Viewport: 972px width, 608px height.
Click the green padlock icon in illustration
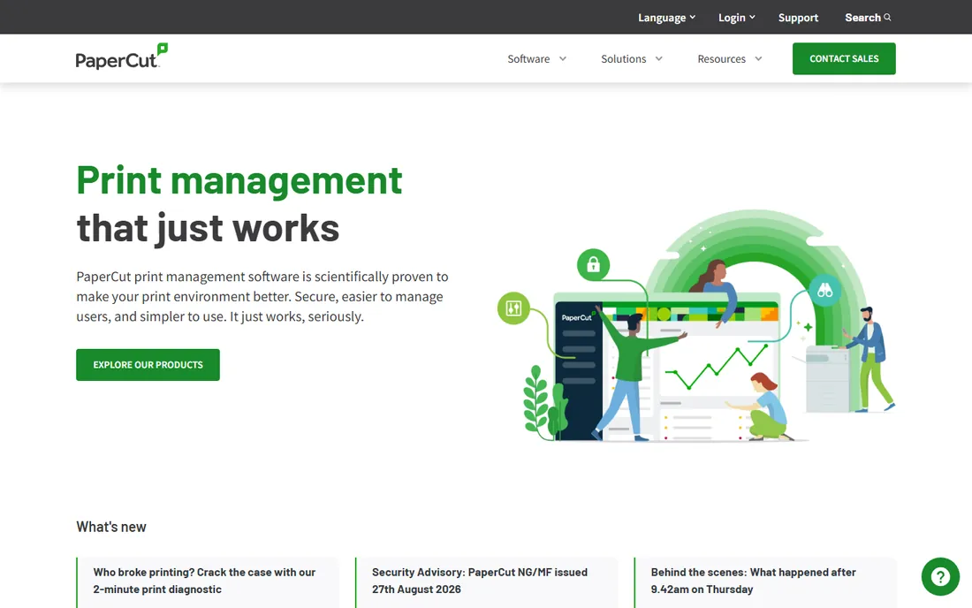(x=593, y=264)
